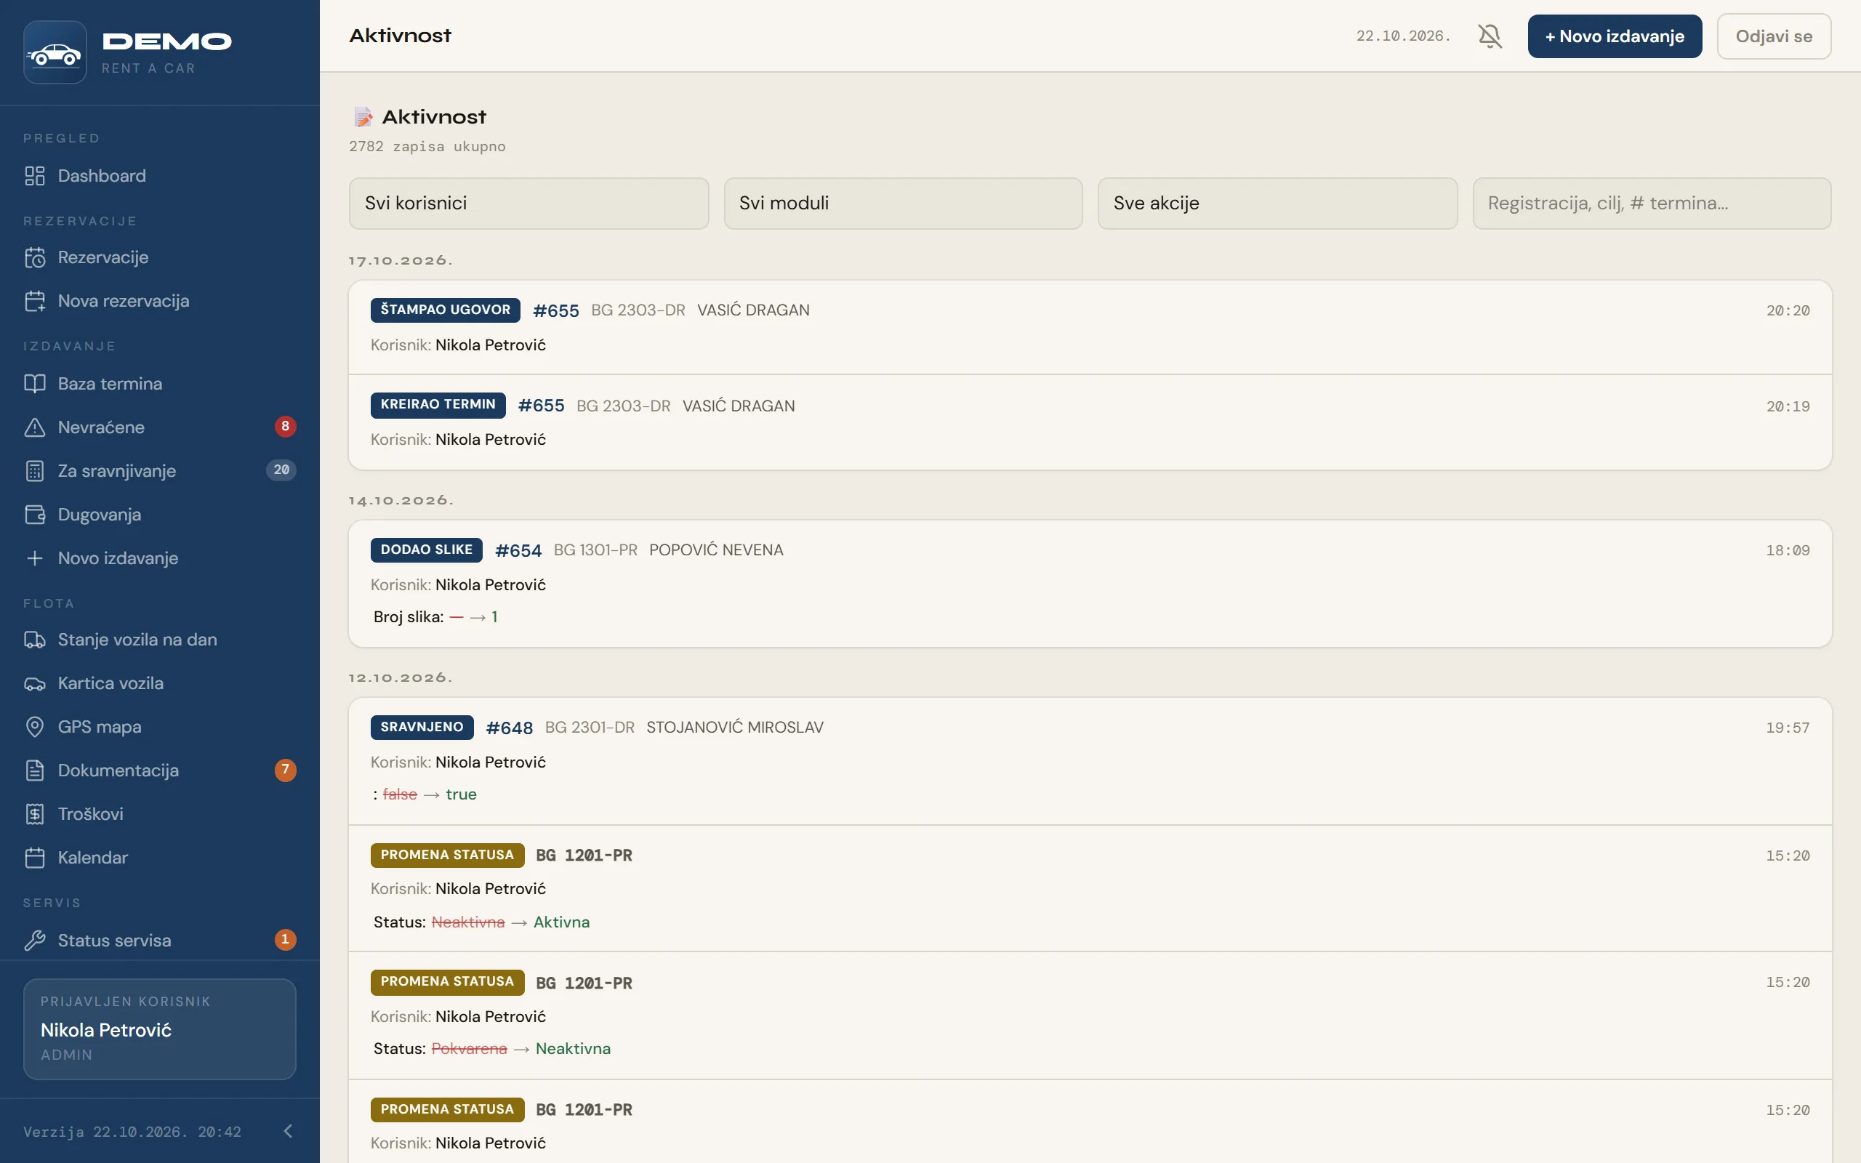Click the Stanje vozila na dan truck icon
Viewport: 1861px width, 1163px height.
tap(35, 640)
